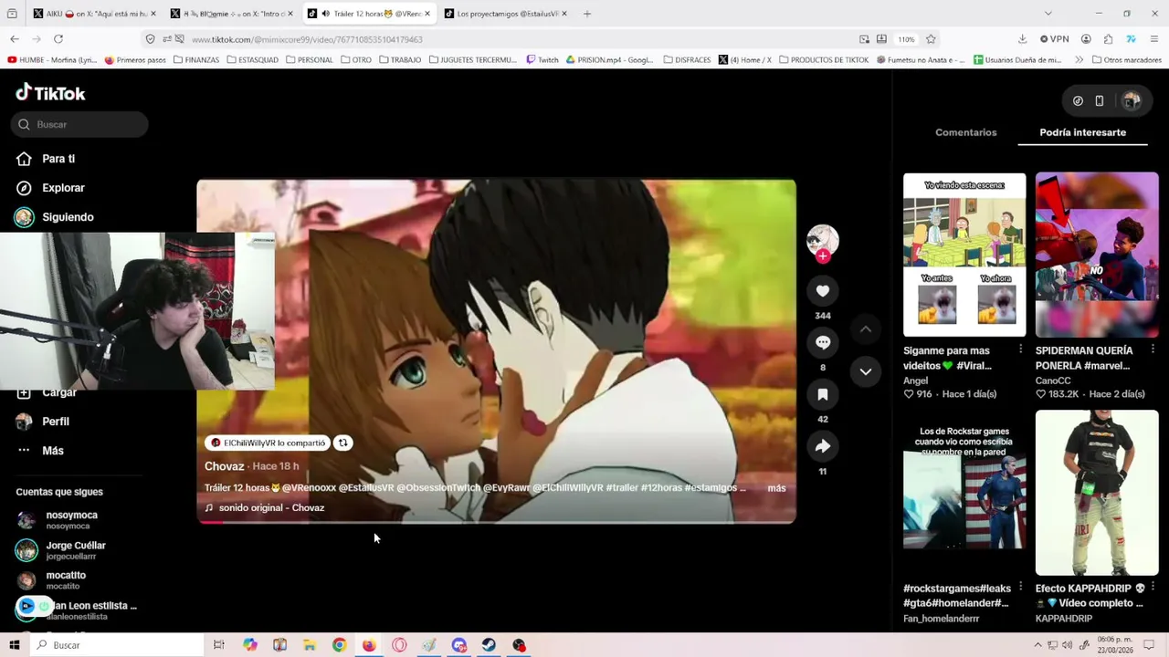The width and height of the screenshot is (1169, 657).
Task: Switch to the Comentarios tab
Action: [x=965, y=132]
